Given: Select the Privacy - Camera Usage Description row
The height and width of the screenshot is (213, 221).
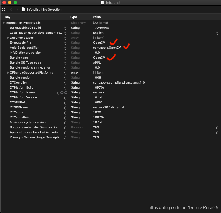Looking at the screenshot, I should pos(110,137).
